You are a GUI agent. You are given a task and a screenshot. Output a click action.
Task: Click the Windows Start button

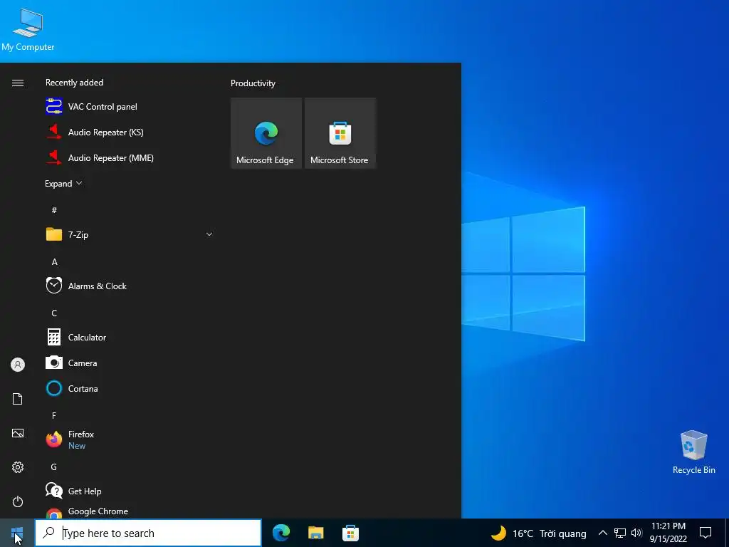pos(17,533)
